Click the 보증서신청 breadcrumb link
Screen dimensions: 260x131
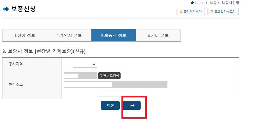tap(230, 3)
